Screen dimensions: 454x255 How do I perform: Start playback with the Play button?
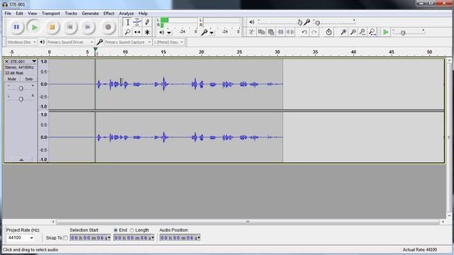coord(35,27)
